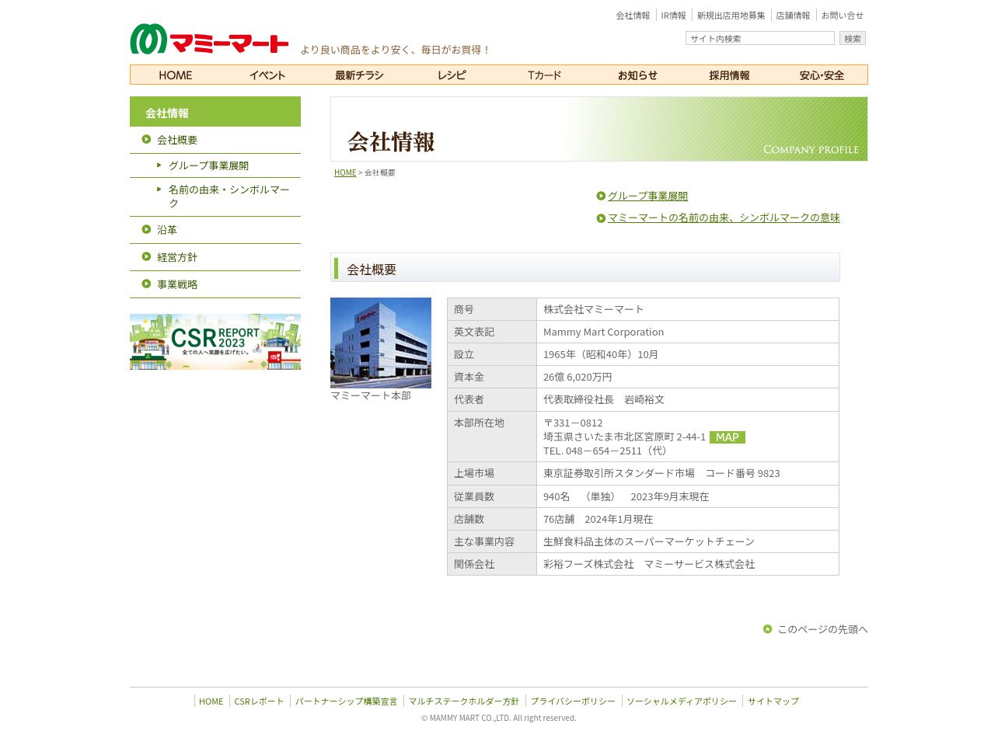
Task: Select 経営方針 in the sidebar menu
Action: point(215,257)
